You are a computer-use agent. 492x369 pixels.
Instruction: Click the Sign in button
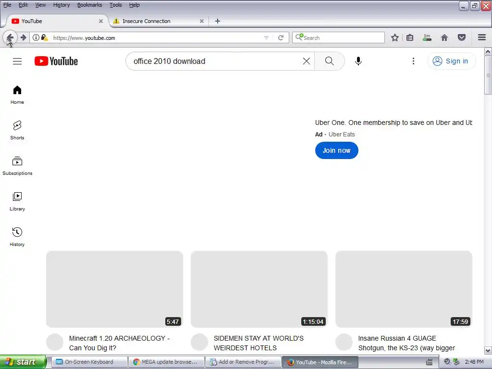coord(451,61)
